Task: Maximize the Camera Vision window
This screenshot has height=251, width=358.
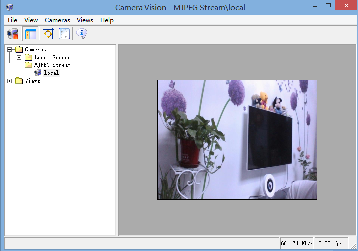Action: point(328,6)
